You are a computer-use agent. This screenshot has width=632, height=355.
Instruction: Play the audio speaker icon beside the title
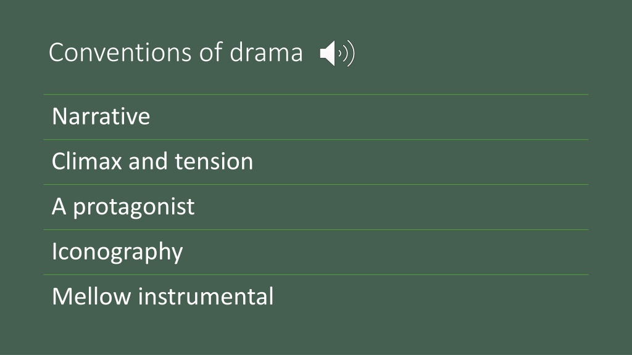338,53
